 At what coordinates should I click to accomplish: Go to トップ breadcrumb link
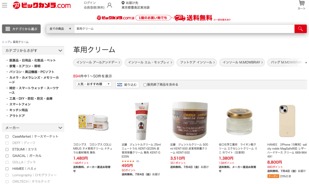(6, 42)
